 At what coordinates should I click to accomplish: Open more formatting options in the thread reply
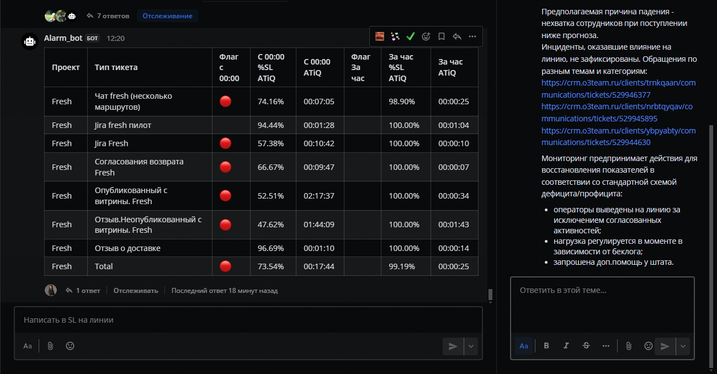pyautogui.click(x=606, y=346)
